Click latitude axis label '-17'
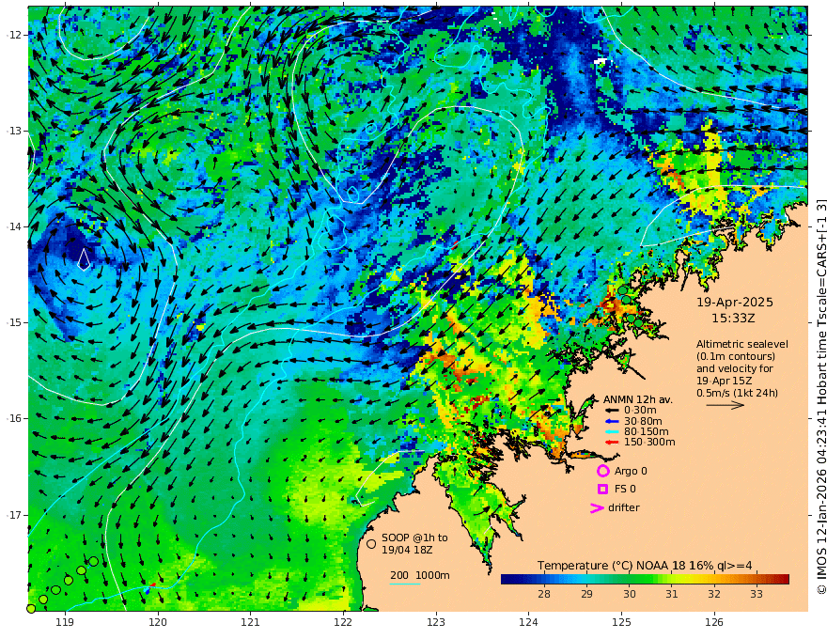The image size is (827, 639). [x=13, y=515]
